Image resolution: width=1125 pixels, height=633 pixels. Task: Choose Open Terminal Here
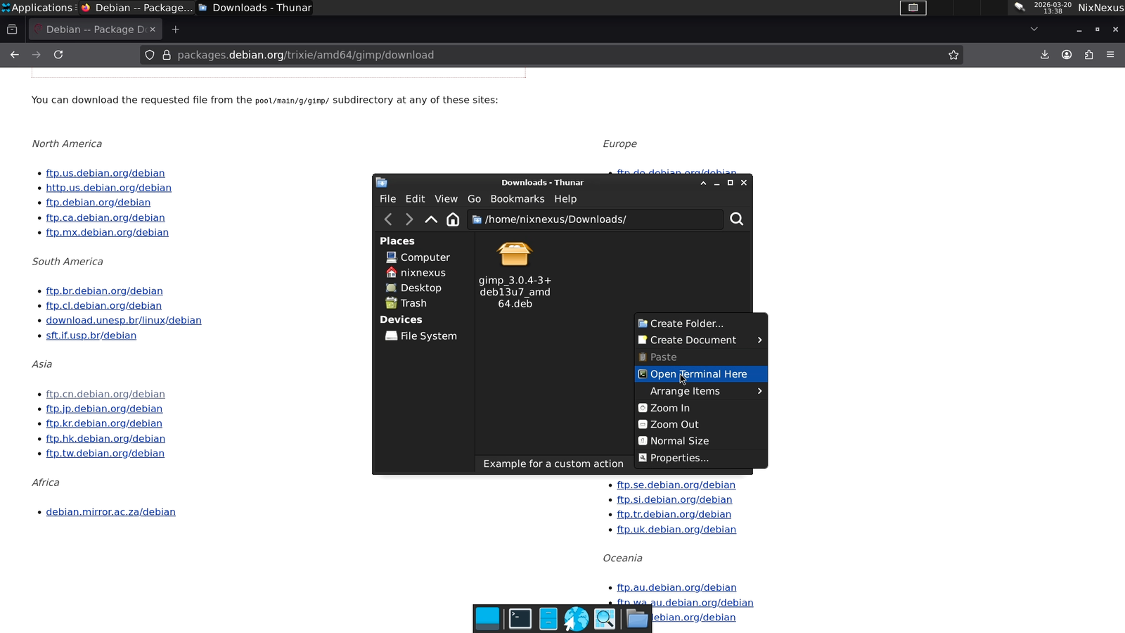(x=700, y=374)
